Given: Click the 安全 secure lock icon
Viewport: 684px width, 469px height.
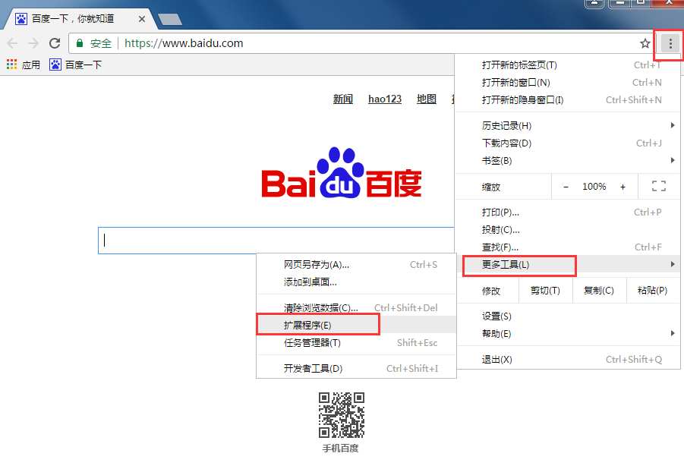Looking at the screenshot, I should click(x=79, y=43).
